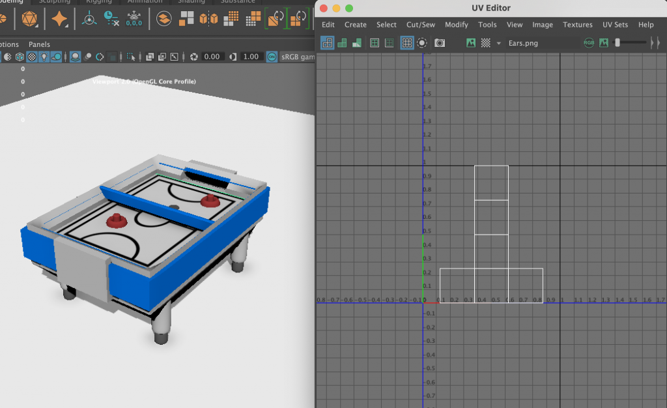Click the UV snapshot camera icon
The image size is (667, 408).
(x=440, y=43)
